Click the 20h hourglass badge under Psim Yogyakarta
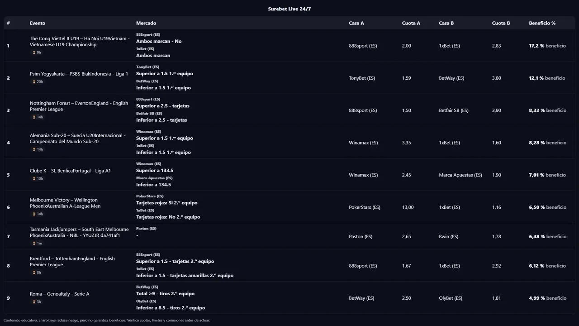Screen dimensions: 579x326 [38, 82]
